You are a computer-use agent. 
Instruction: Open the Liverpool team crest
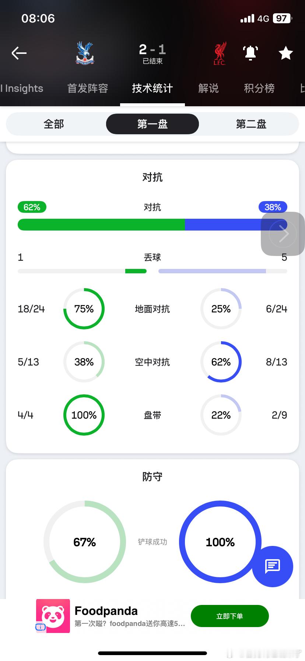pyautogui.click(x=220, y=54)
